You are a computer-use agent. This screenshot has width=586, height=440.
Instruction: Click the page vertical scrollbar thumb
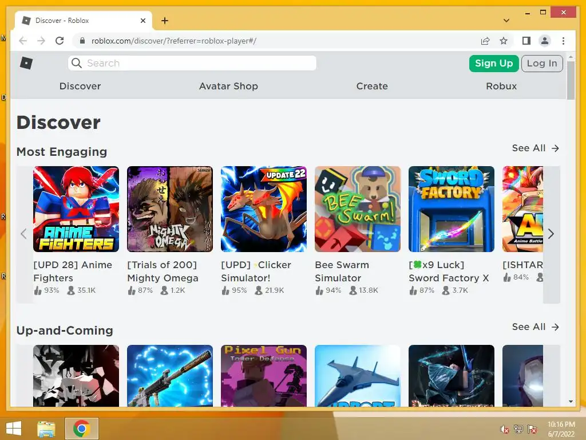pos(571,80)
